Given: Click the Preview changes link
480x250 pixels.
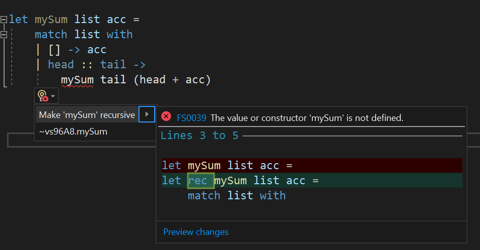Looking at the screenshot, I should [x=196, y=232].
